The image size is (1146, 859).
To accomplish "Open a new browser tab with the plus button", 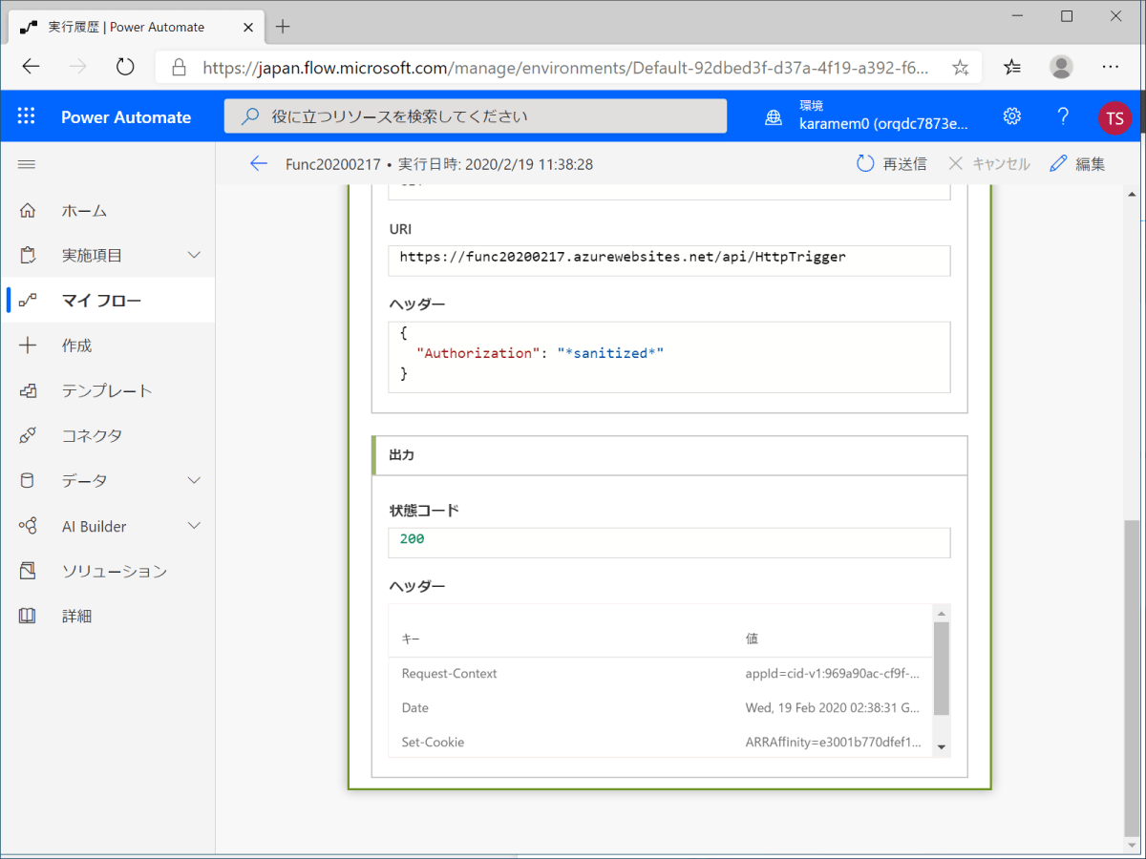I will tap(283, 27).
